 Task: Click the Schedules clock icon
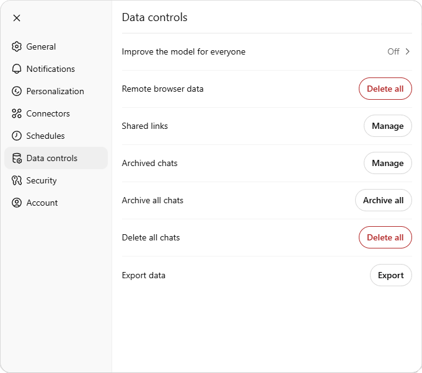[17, 136]
